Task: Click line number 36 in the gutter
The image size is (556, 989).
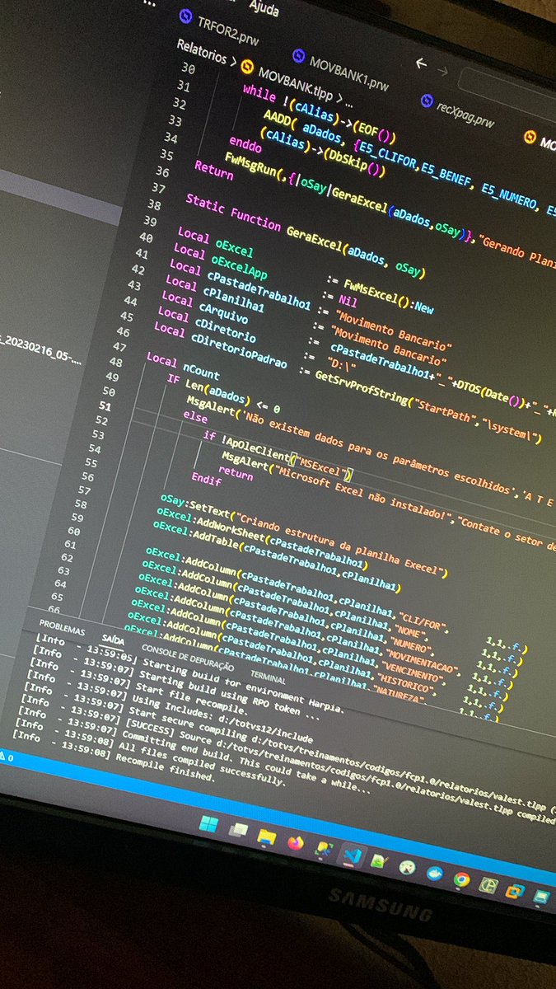Action: coord(164,172)
